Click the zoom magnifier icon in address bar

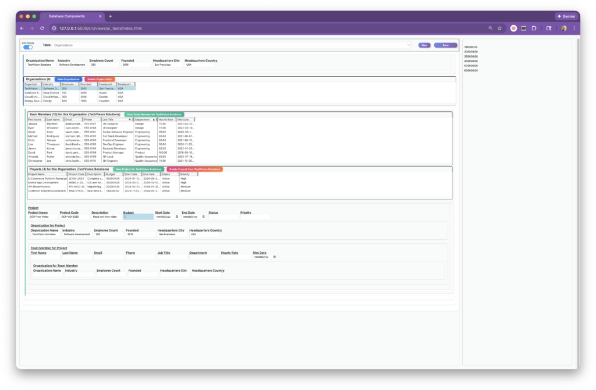point(491,28)
